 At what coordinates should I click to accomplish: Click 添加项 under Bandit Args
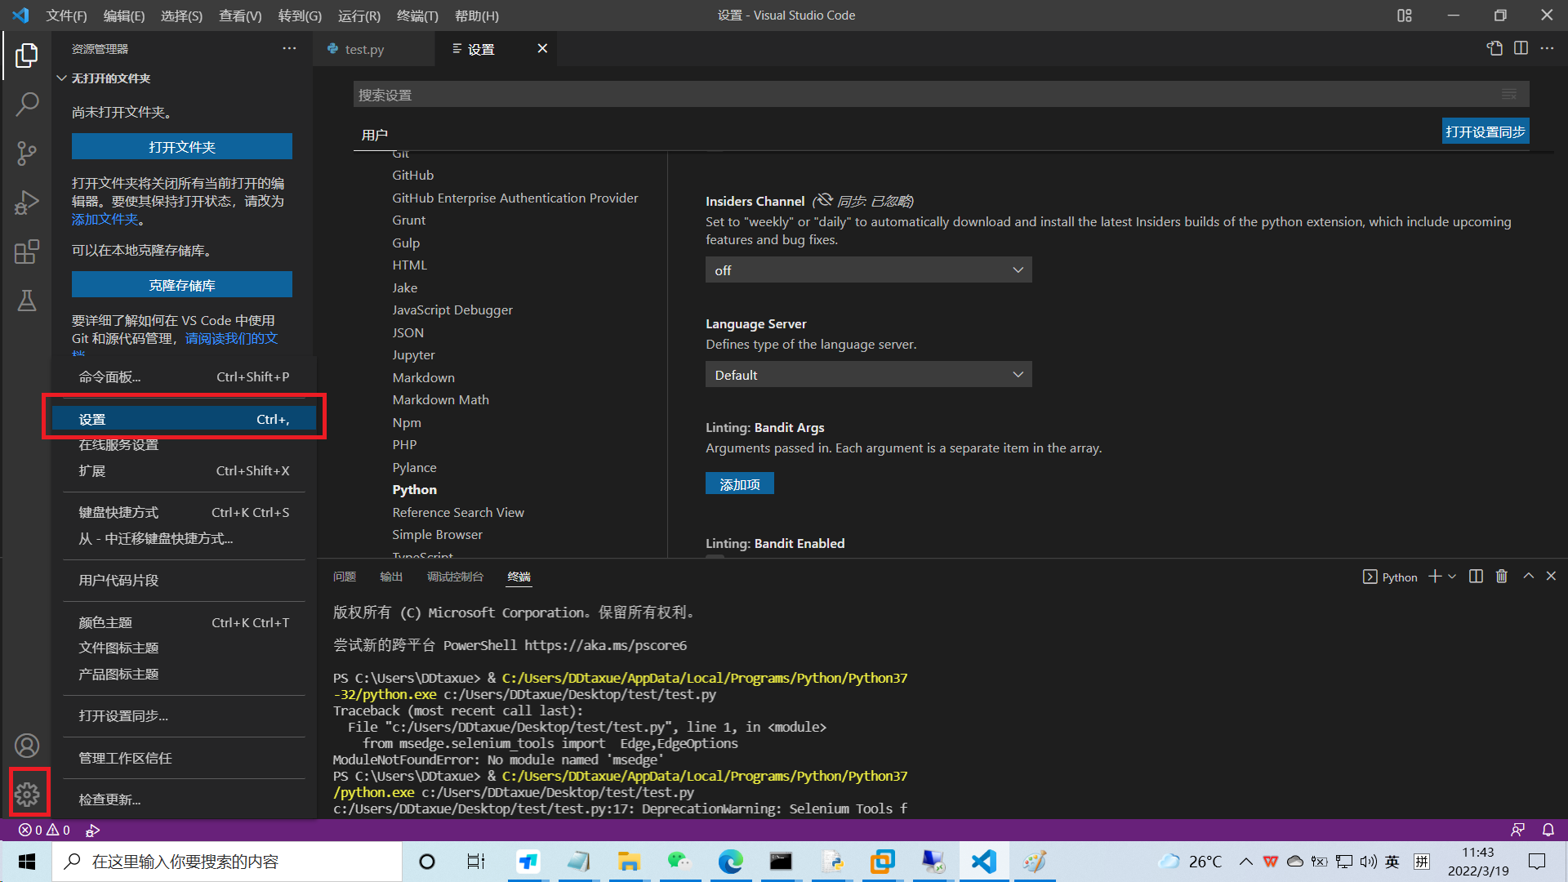click(x=740, y=484)
